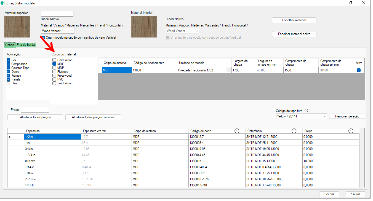373x201 pixels.
Task: Click Atualizar todos preços zerados button
Action: [93, 117]
